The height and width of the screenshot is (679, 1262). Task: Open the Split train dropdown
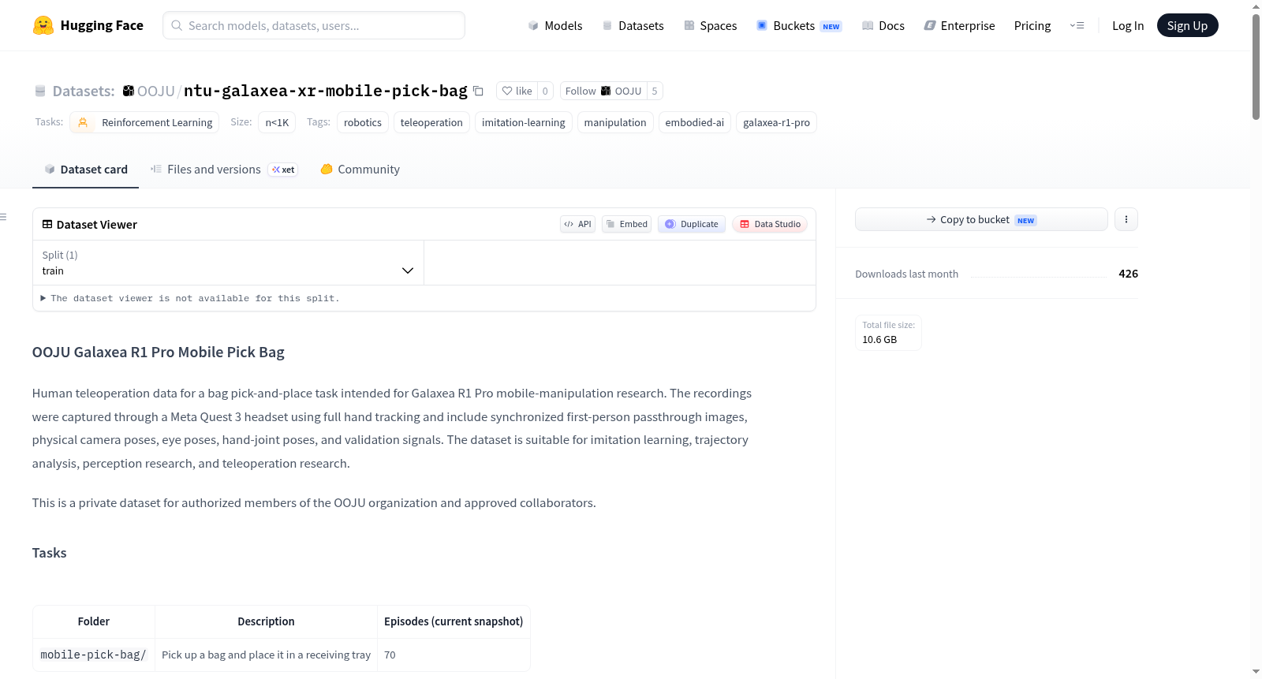pyautogui.click(x=228, y=263)
